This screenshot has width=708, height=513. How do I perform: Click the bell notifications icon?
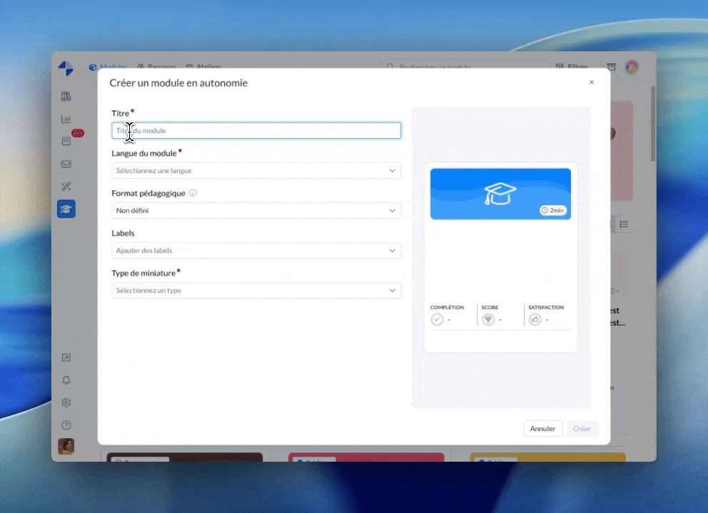click(66, 380)
